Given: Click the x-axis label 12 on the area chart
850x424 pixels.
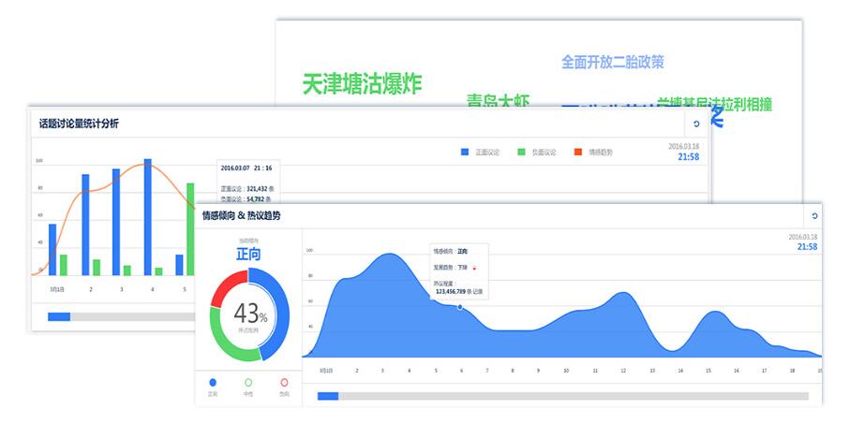Looking at the screenshot, I should 623,371.
